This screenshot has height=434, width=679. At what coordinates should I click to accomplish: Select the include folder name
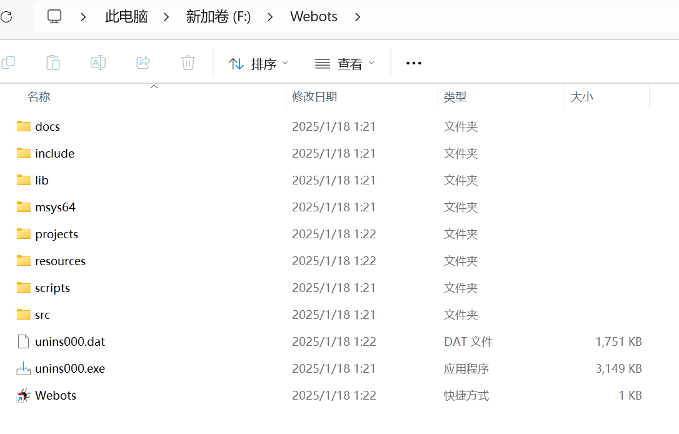click(54, 153)
